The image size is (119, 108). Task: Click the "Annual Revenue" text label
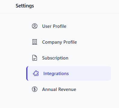click(59, 89)
